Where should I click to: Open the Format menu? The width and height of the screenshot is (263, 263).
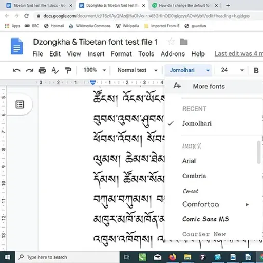121,54
